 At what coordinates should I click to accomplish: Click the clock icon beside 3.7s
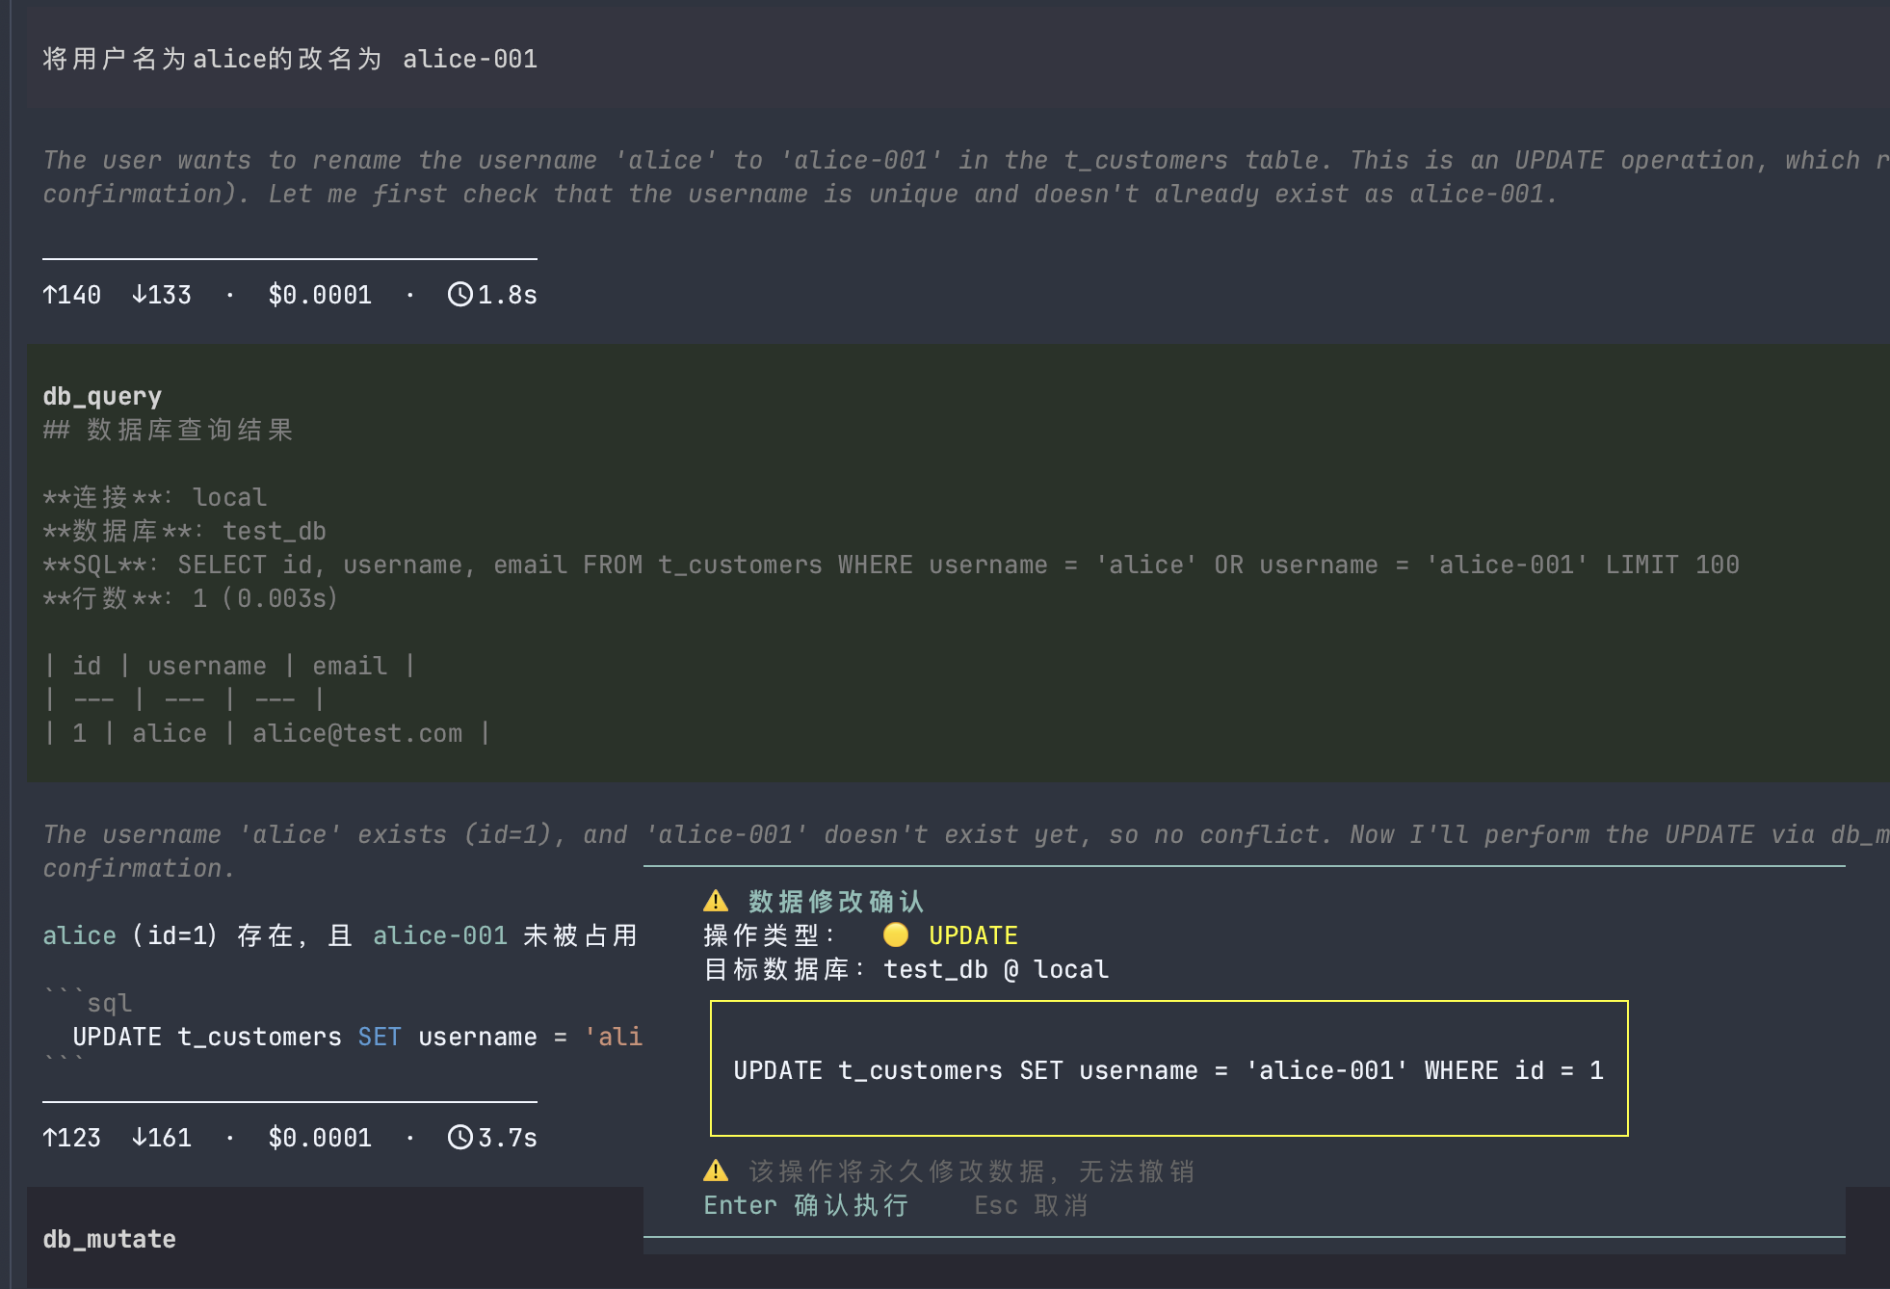460,1137
